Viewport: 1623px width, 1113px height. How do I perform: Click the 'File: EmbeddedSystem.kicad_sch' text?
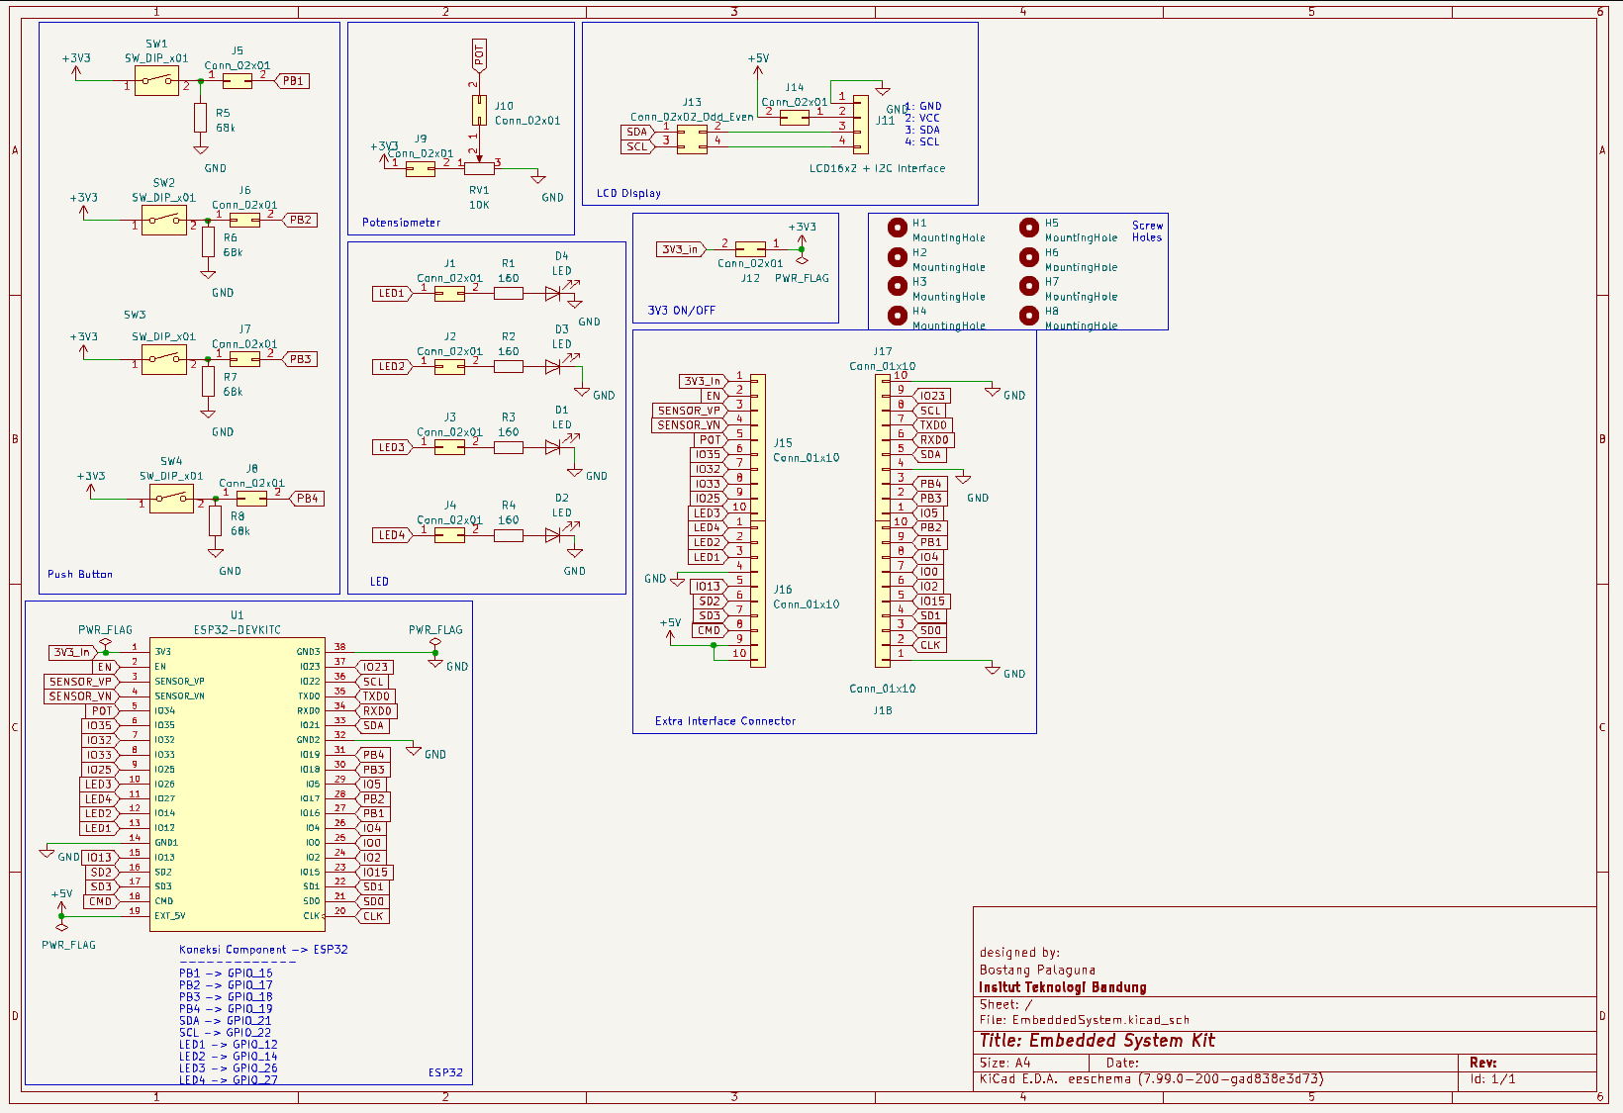click(1085, 1020)
